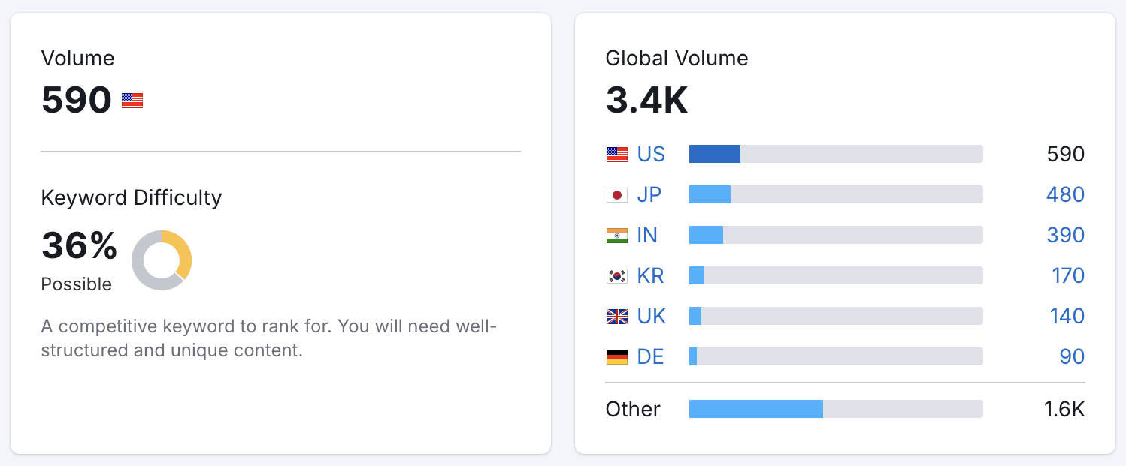Image resolution: width=1126 pixels, height=466 pixels.
Task: Click the Japan flag icon
Action: pyautogui.click(x=617, y=195)
